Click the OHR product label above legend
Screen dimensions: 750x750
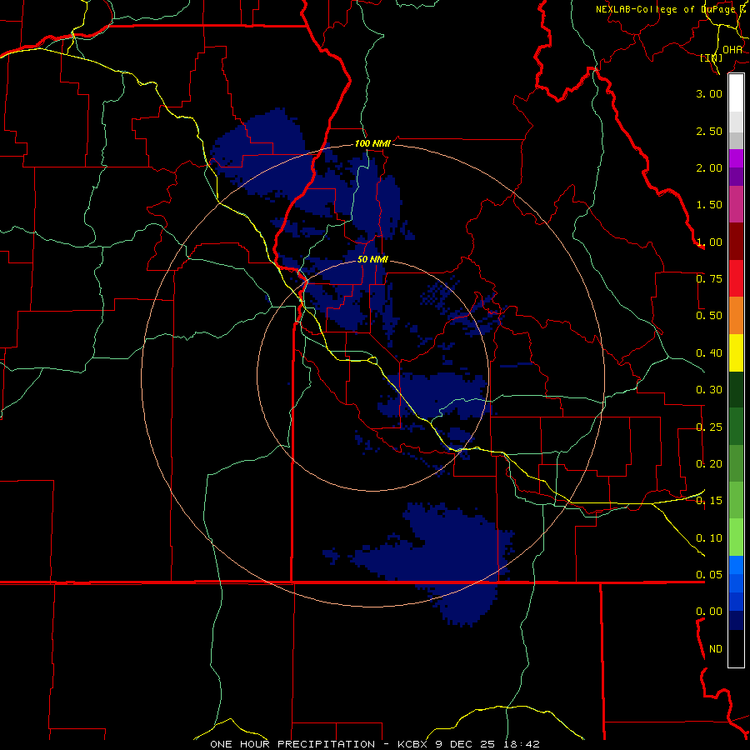click(732, 50)
